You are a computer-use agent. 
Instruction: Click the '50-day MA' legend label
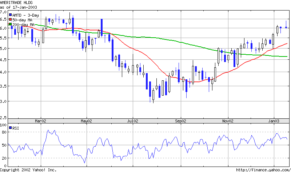tap(22, 20)
